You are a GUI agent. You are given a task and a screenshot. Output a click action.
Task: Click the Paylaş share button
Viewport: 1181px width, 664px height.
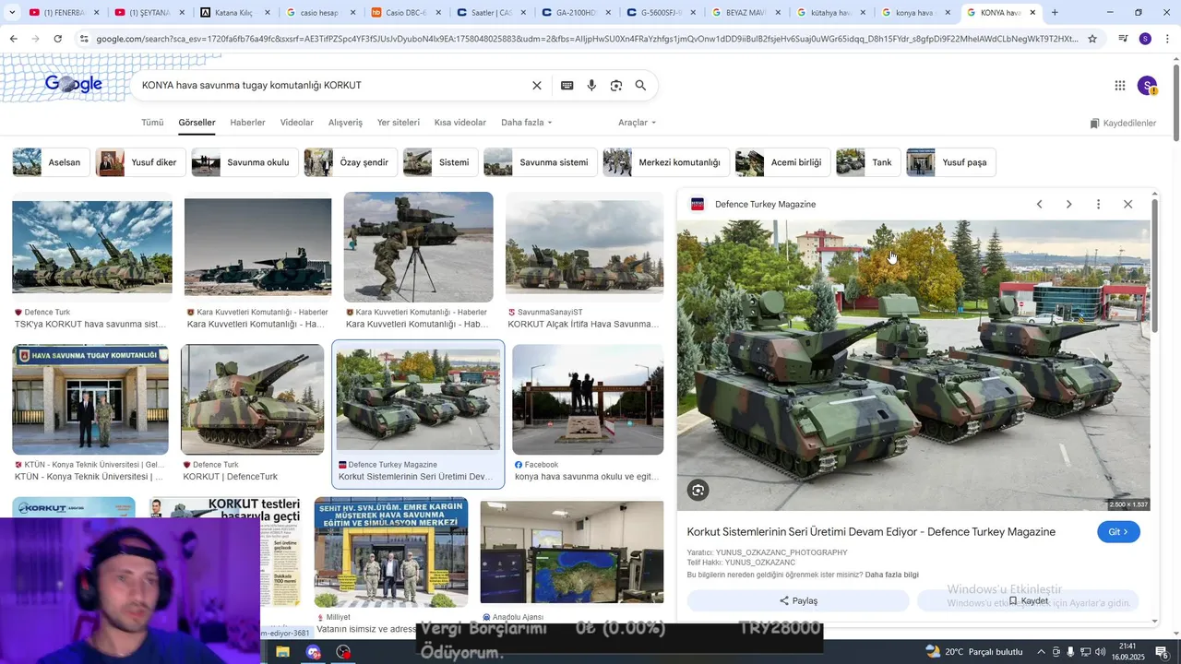[798, 600]
